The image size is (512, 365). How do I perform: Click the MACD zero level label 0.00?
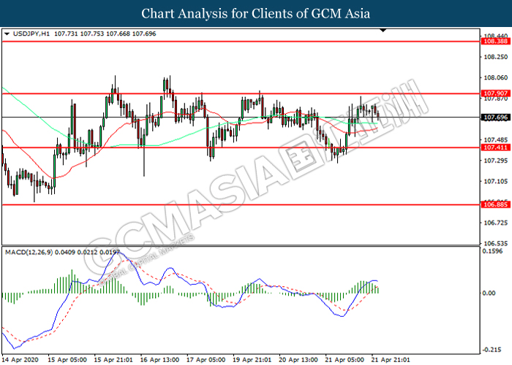coord(489,293)
